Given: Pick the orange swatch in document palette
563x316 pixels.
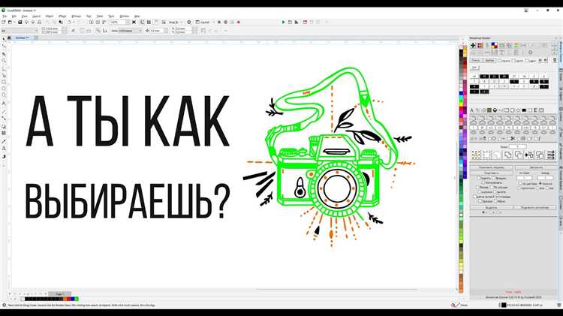Looking at the screenshot, I should click(65, 299).
